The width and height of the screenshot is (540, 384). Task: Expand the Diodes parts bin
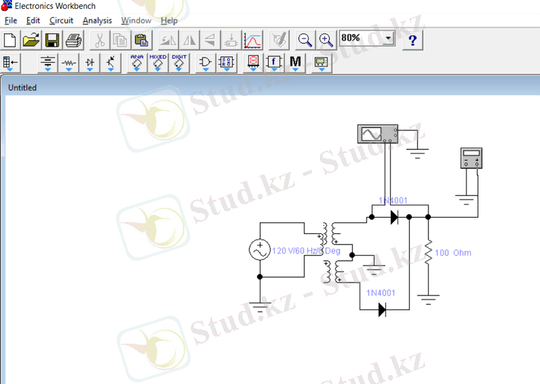click(90, 64)
